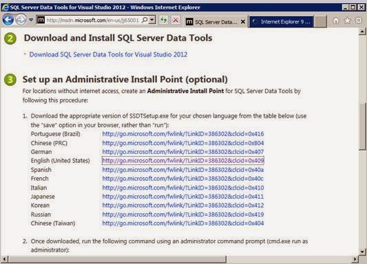Focus the msdn.microsoft.com address field

(93, 21)
